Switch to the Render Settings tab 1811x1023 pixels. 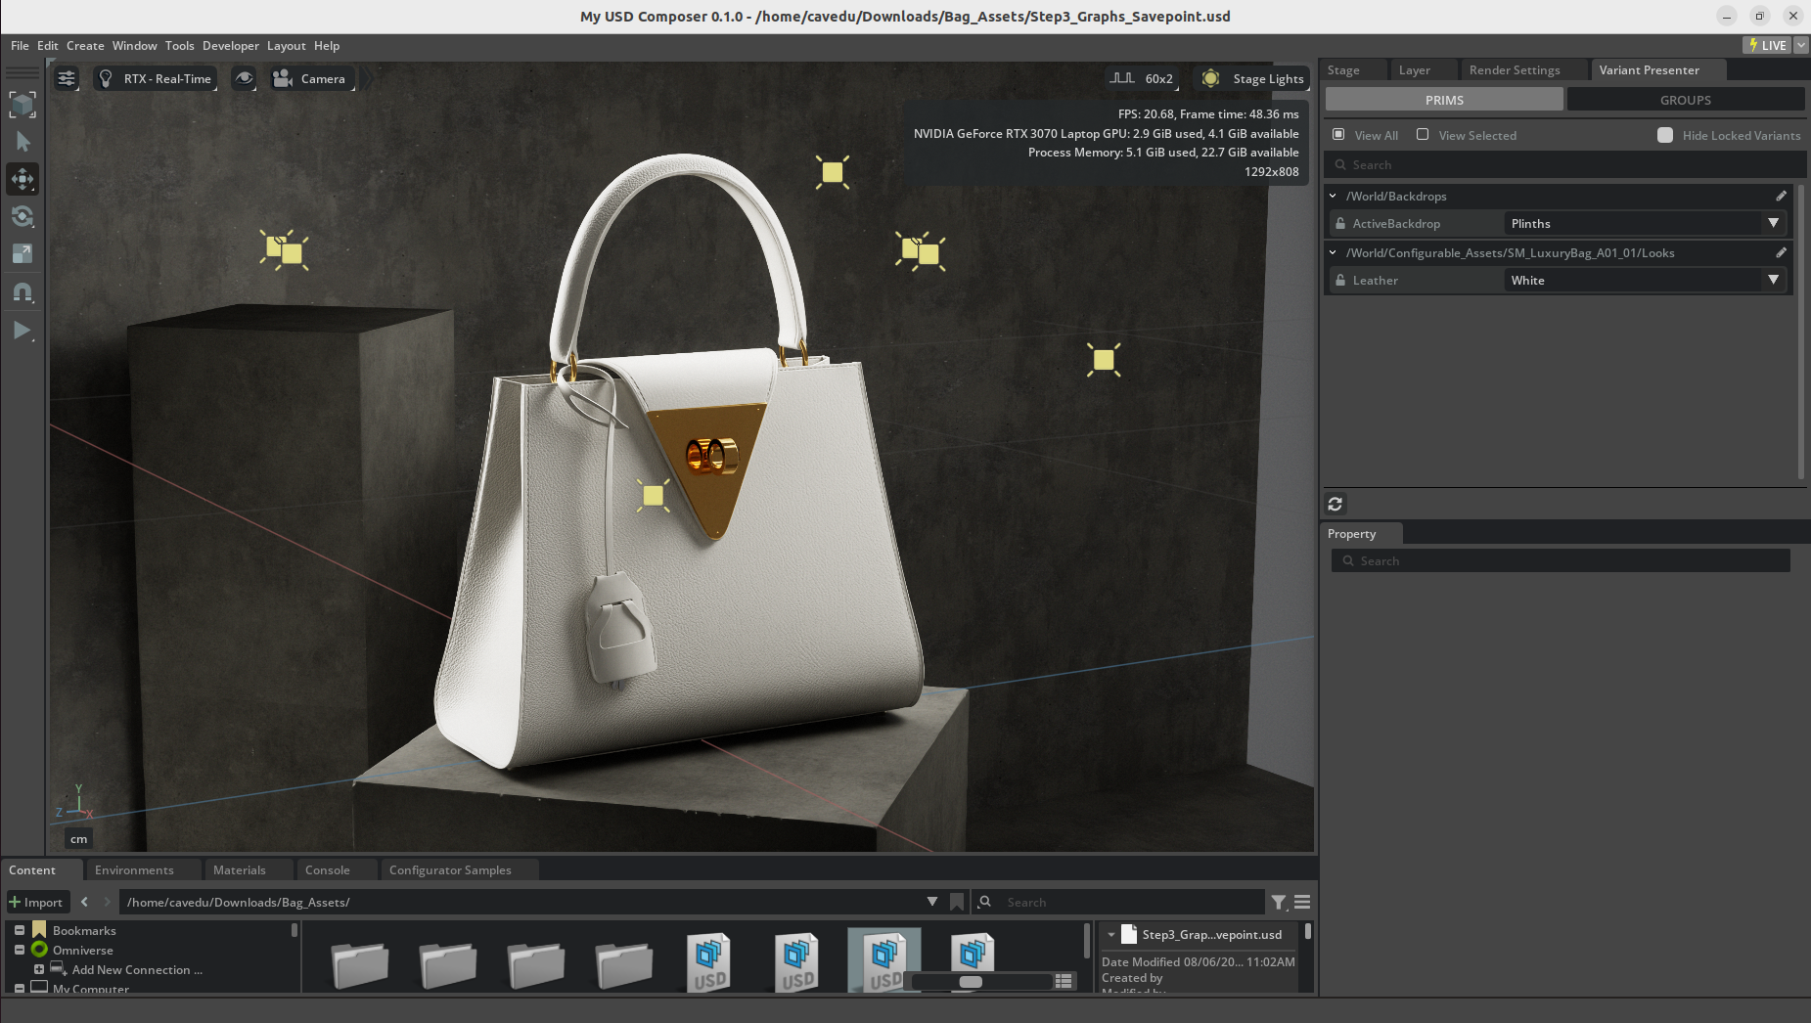pos(1514,70)
